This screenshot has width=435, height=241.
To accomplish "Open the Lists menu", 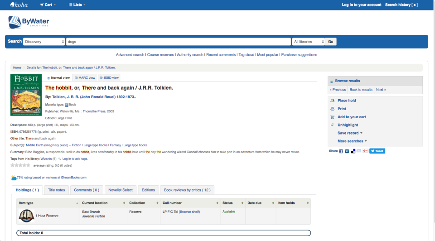I will 77,5.
